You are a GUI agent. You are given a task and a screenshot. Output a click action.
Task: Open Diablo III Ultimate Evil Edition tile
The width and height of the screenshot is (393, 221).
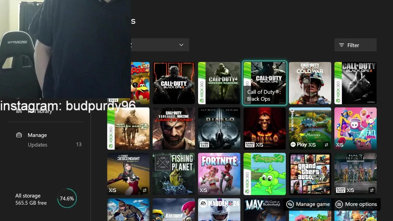[219, 128]
